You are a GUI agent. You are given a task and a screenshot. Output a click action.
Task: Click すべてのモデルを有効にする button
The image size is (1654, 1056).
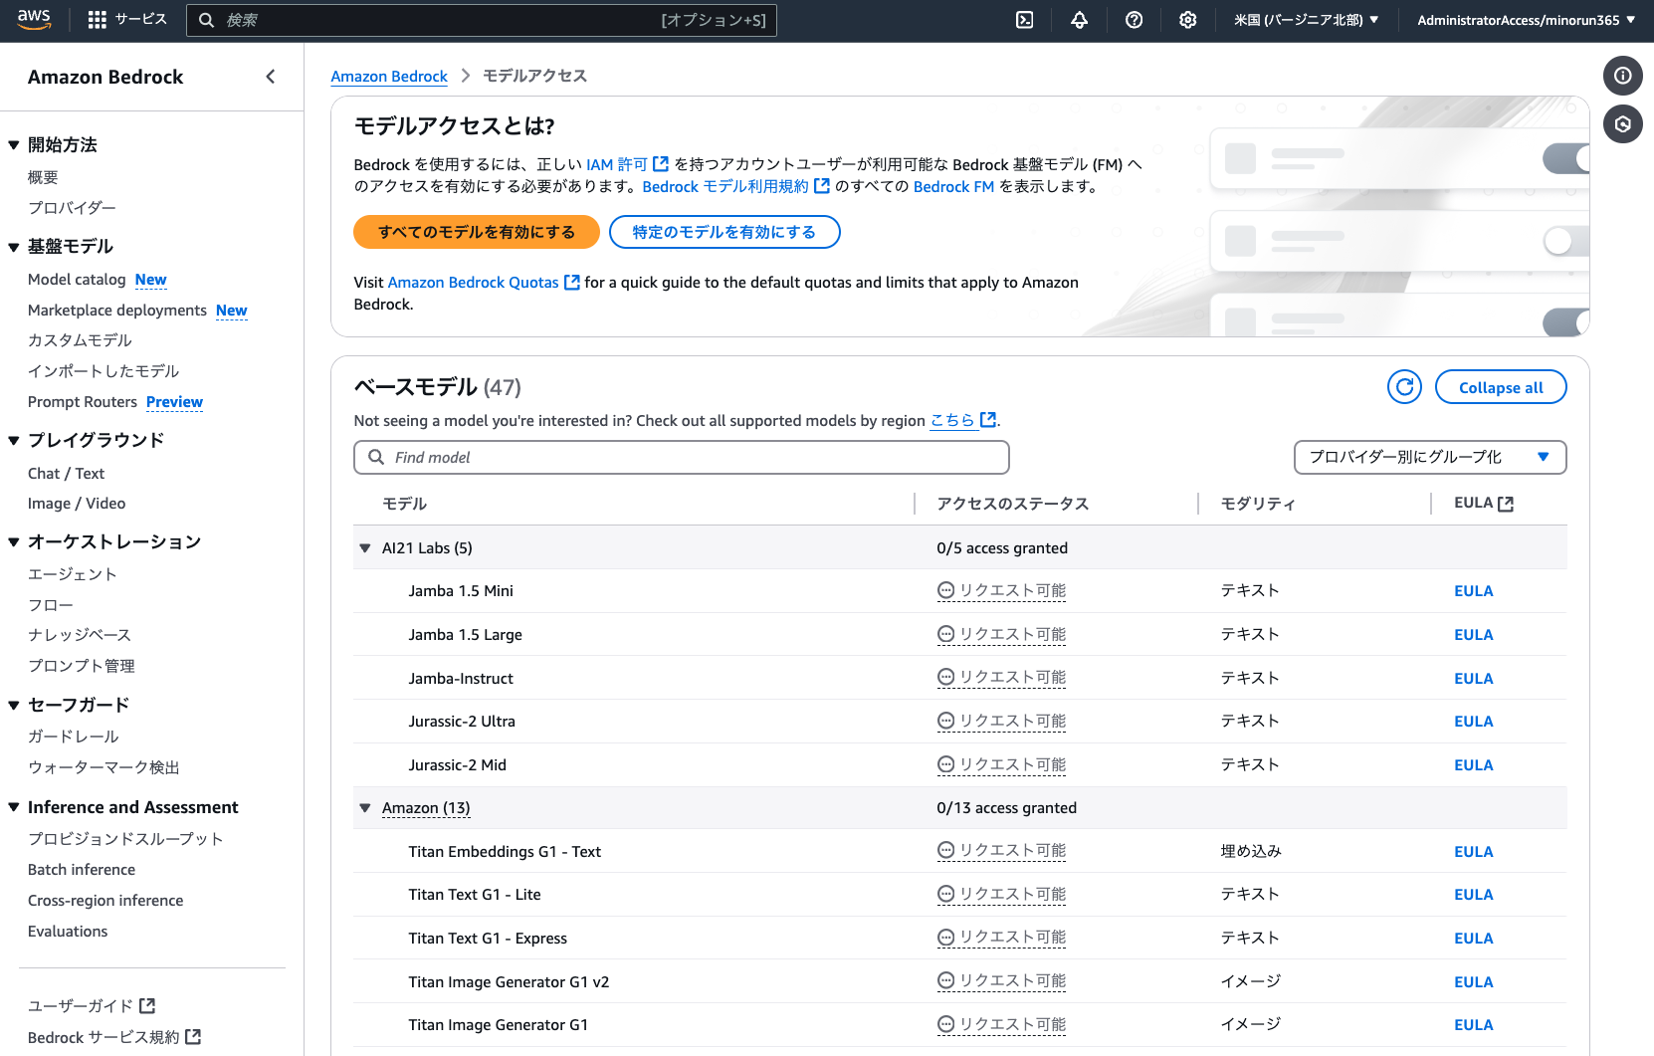tap(477, 232)
